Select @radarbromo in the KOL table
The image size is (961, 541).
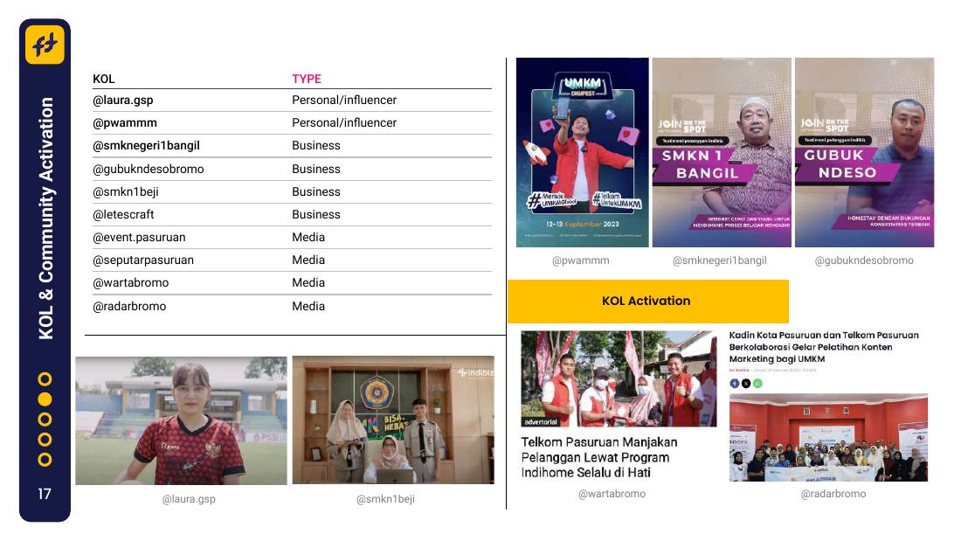click(x=129, y=306)
